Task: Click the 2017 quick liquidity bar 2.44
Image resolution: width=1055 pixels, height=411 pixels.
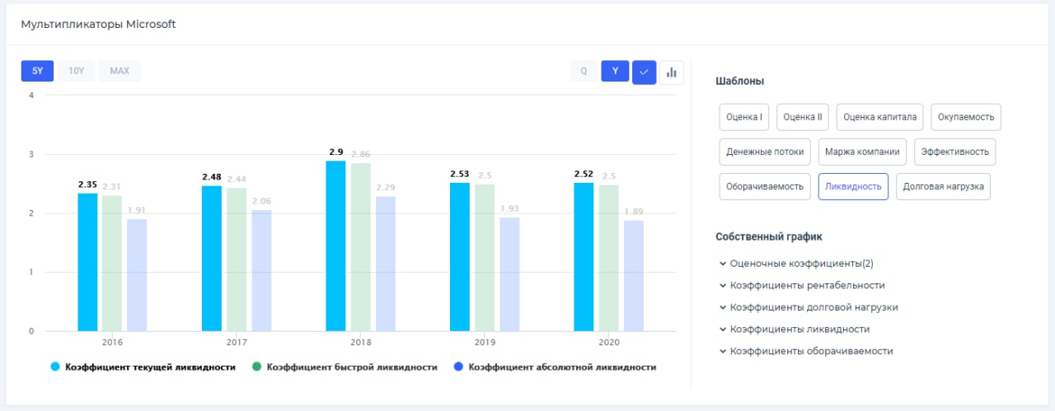Action: [237, 259]
